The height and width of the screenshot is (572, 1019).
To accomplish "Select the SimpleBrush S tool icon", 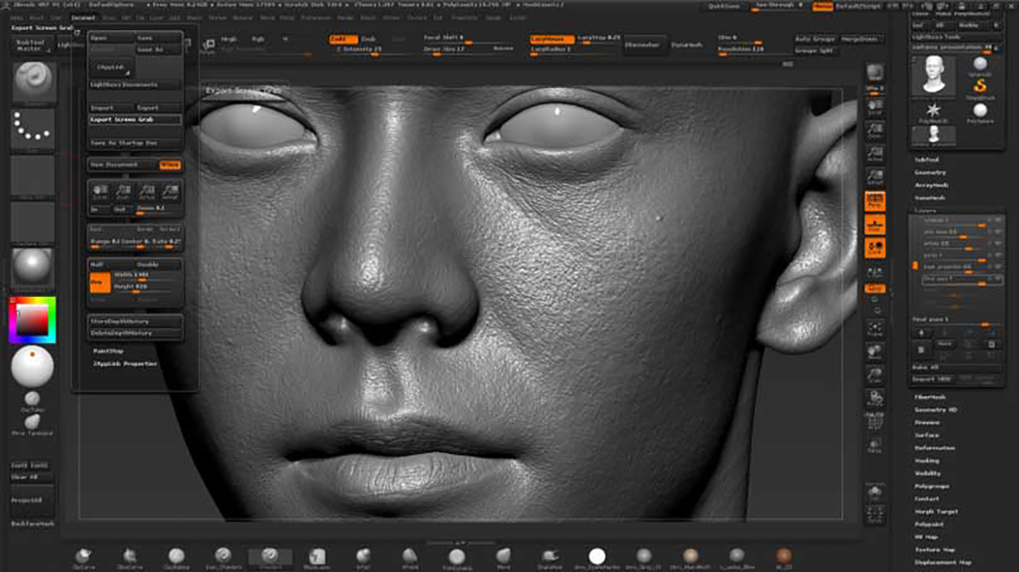I will click(980, 88).
